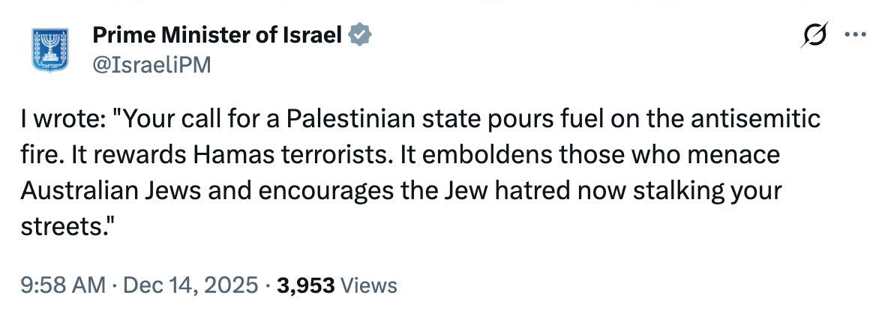Open the three-dot more options menu
The image size is (885, 316).
[x=854, y=34]
